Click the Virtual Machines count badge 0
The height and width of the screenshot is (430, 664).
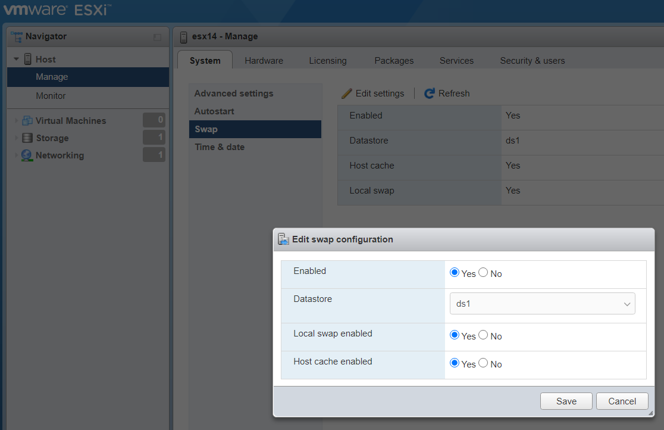(x=154, y=120)
